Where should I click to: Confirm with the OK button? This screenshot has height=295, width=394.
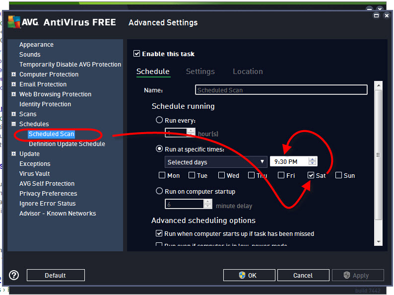coord(249,275)
